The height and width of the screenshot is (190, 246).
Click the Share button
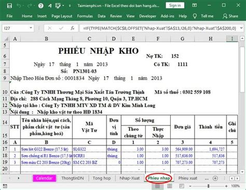tap(230, 16)
